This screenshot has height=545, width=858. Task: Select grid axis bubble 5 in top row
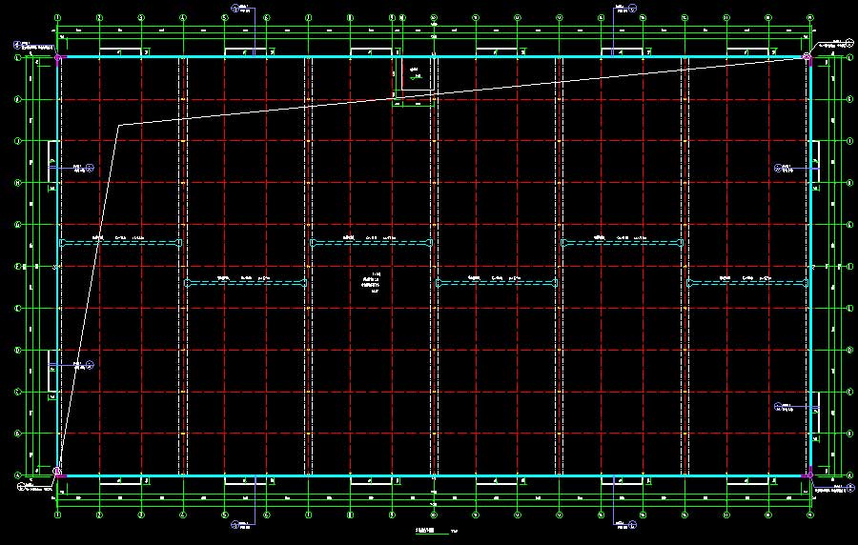tap(224, 17)
